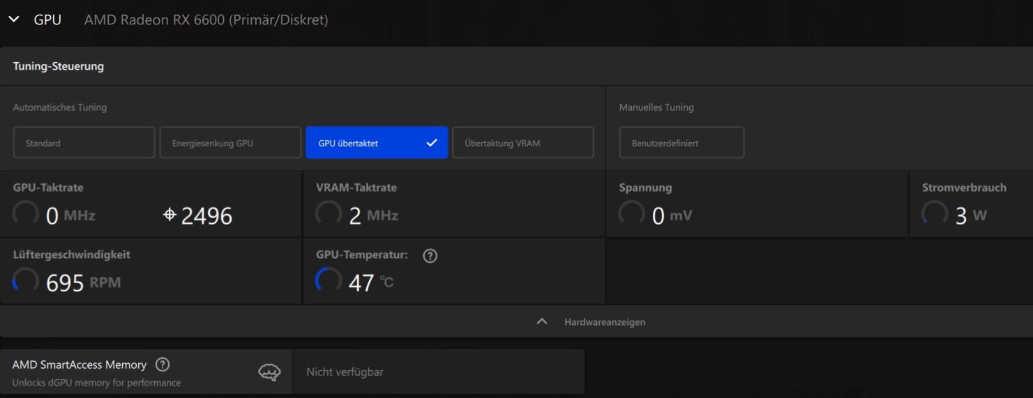Click the Stromverbrauch gauge dial

[x=935, y=214]
